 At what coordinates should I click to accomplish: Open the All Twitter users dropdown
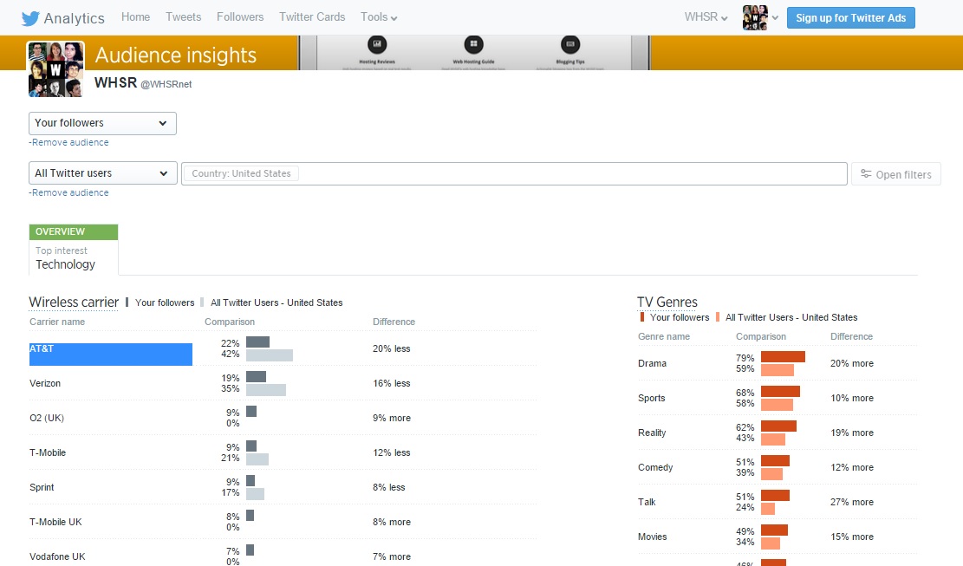pyautogui.click(x=103, y=173)
